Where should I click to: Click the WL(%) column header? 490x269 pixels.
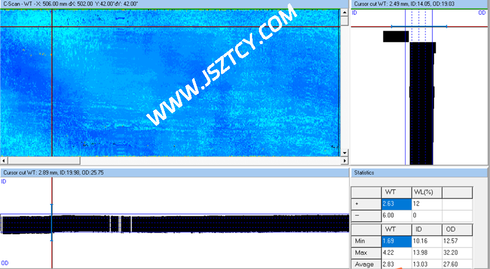[x=426, y=192]
